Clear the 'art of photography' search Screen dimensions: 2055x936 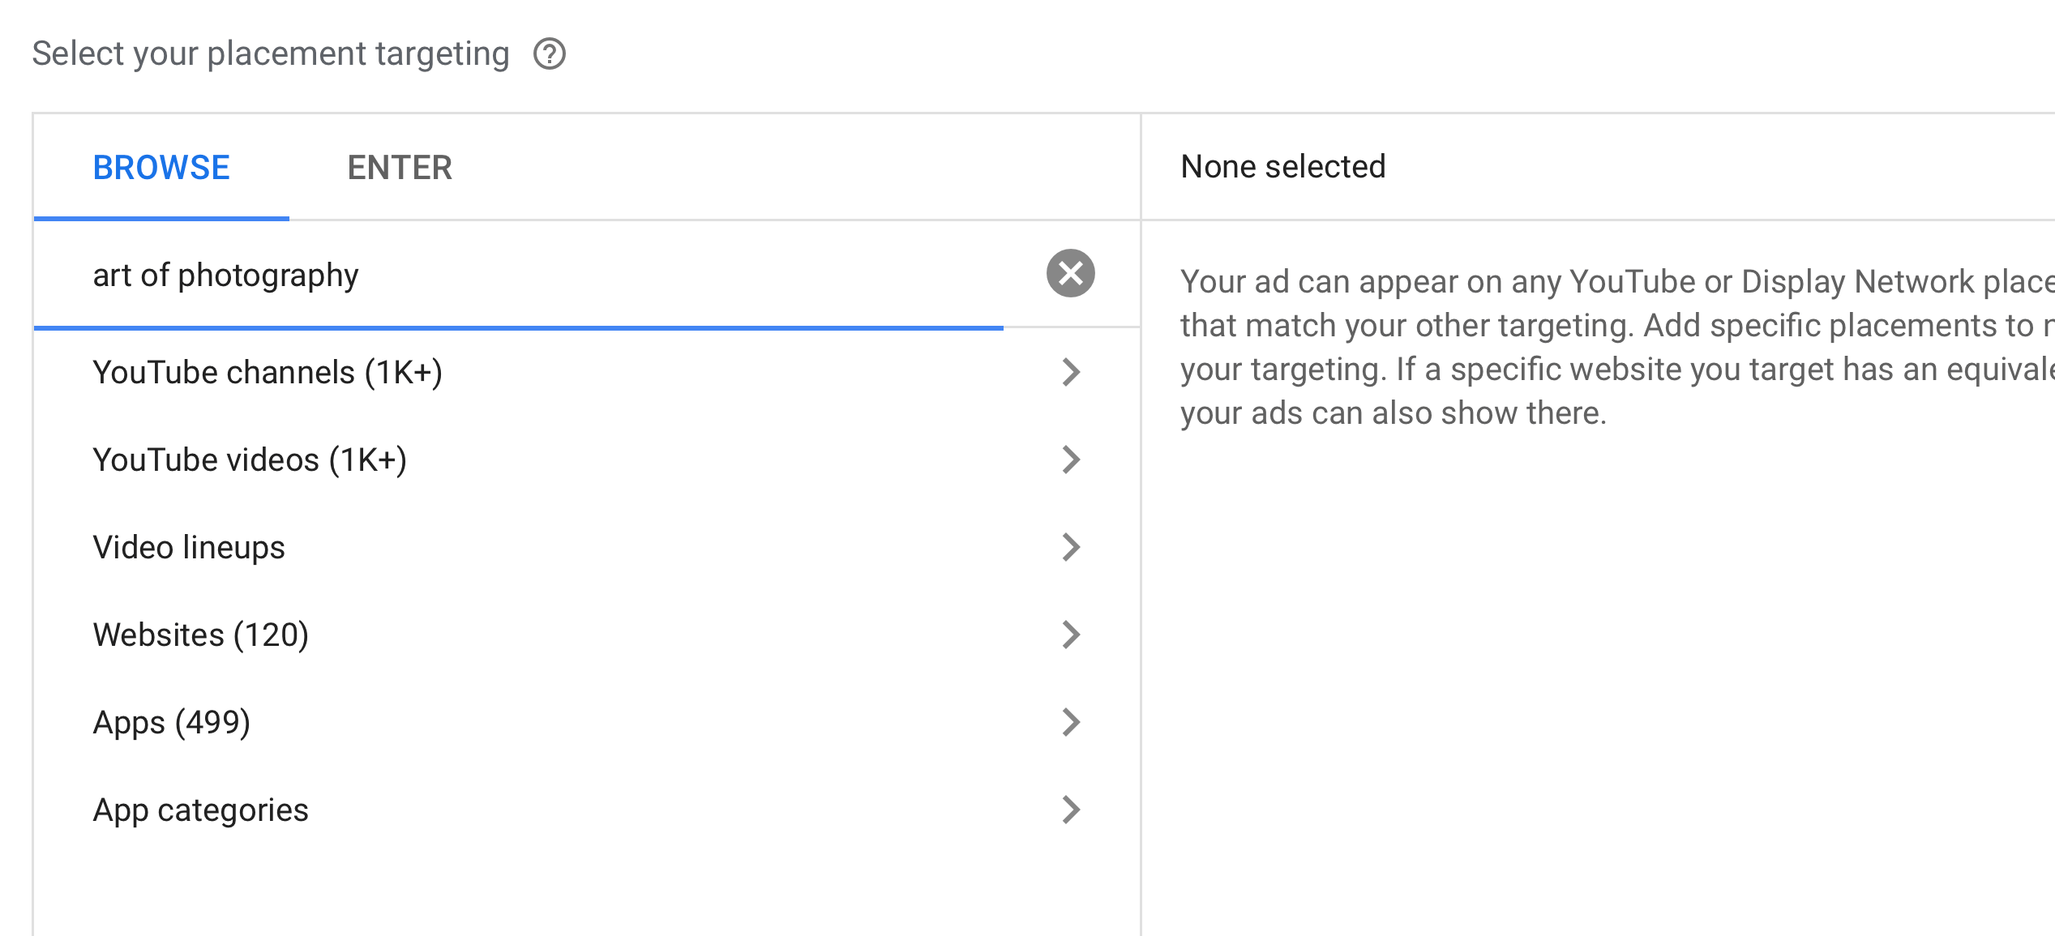(x=1070, y=274)
